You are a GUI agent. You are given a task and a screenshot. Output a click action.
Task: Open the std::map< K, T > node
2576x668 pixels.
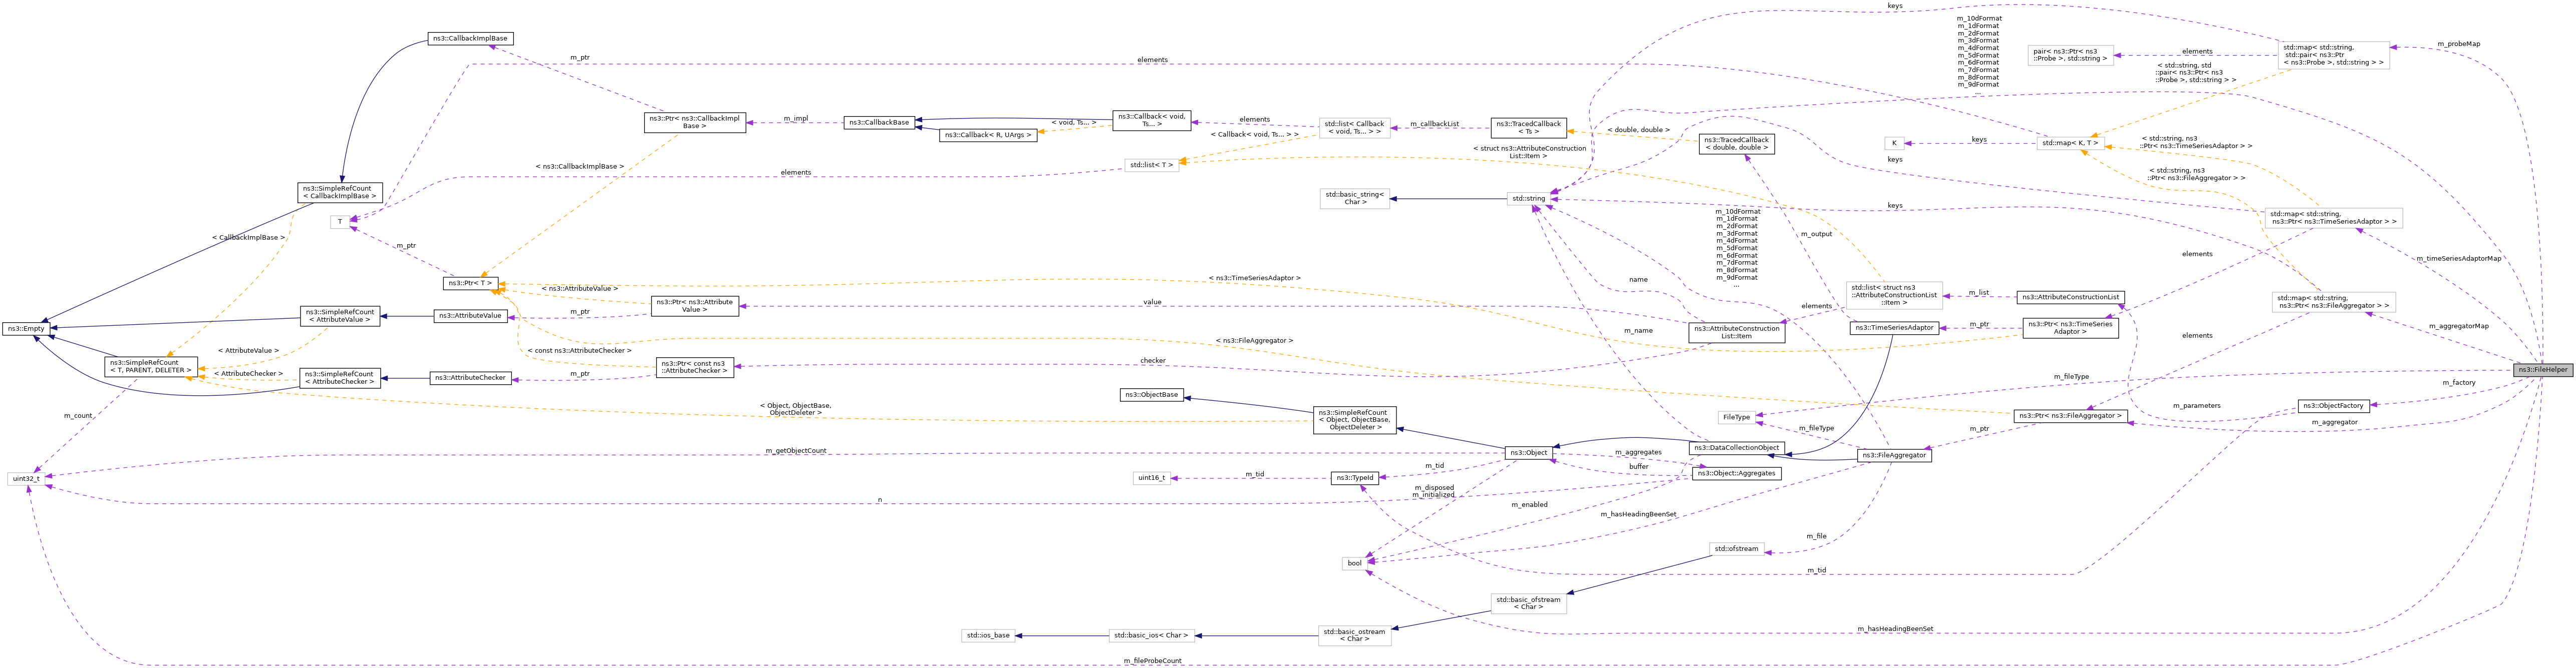[x=2070, y=143]
